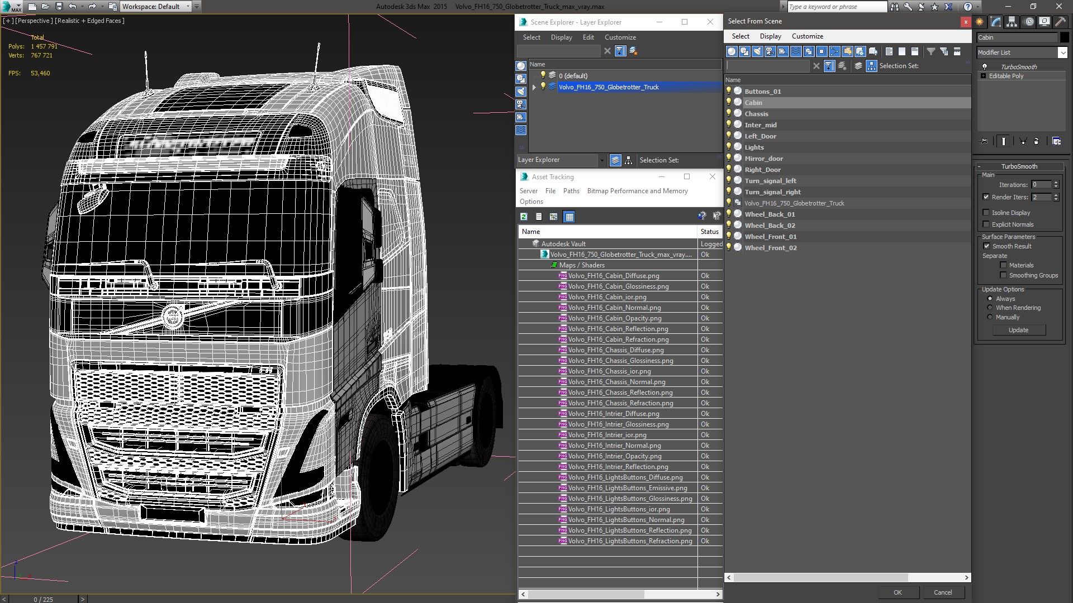Click the Update button in TurboSmooth
The height and width of the screenshot is (603, 1073).
[x=1018, y=330]
